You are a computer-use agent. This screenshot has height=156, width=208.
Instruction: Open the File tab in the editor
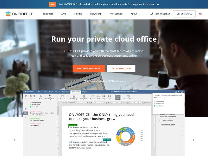pyautogui.click(x=40, y=92)
